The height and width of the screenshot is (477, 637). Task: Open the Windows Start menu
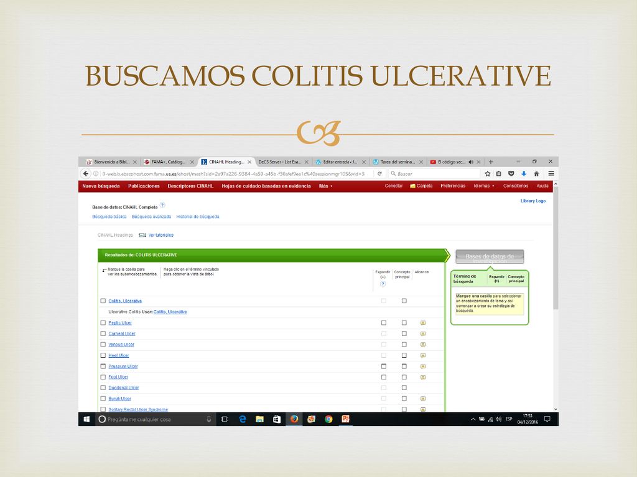[x=86, y=419]
